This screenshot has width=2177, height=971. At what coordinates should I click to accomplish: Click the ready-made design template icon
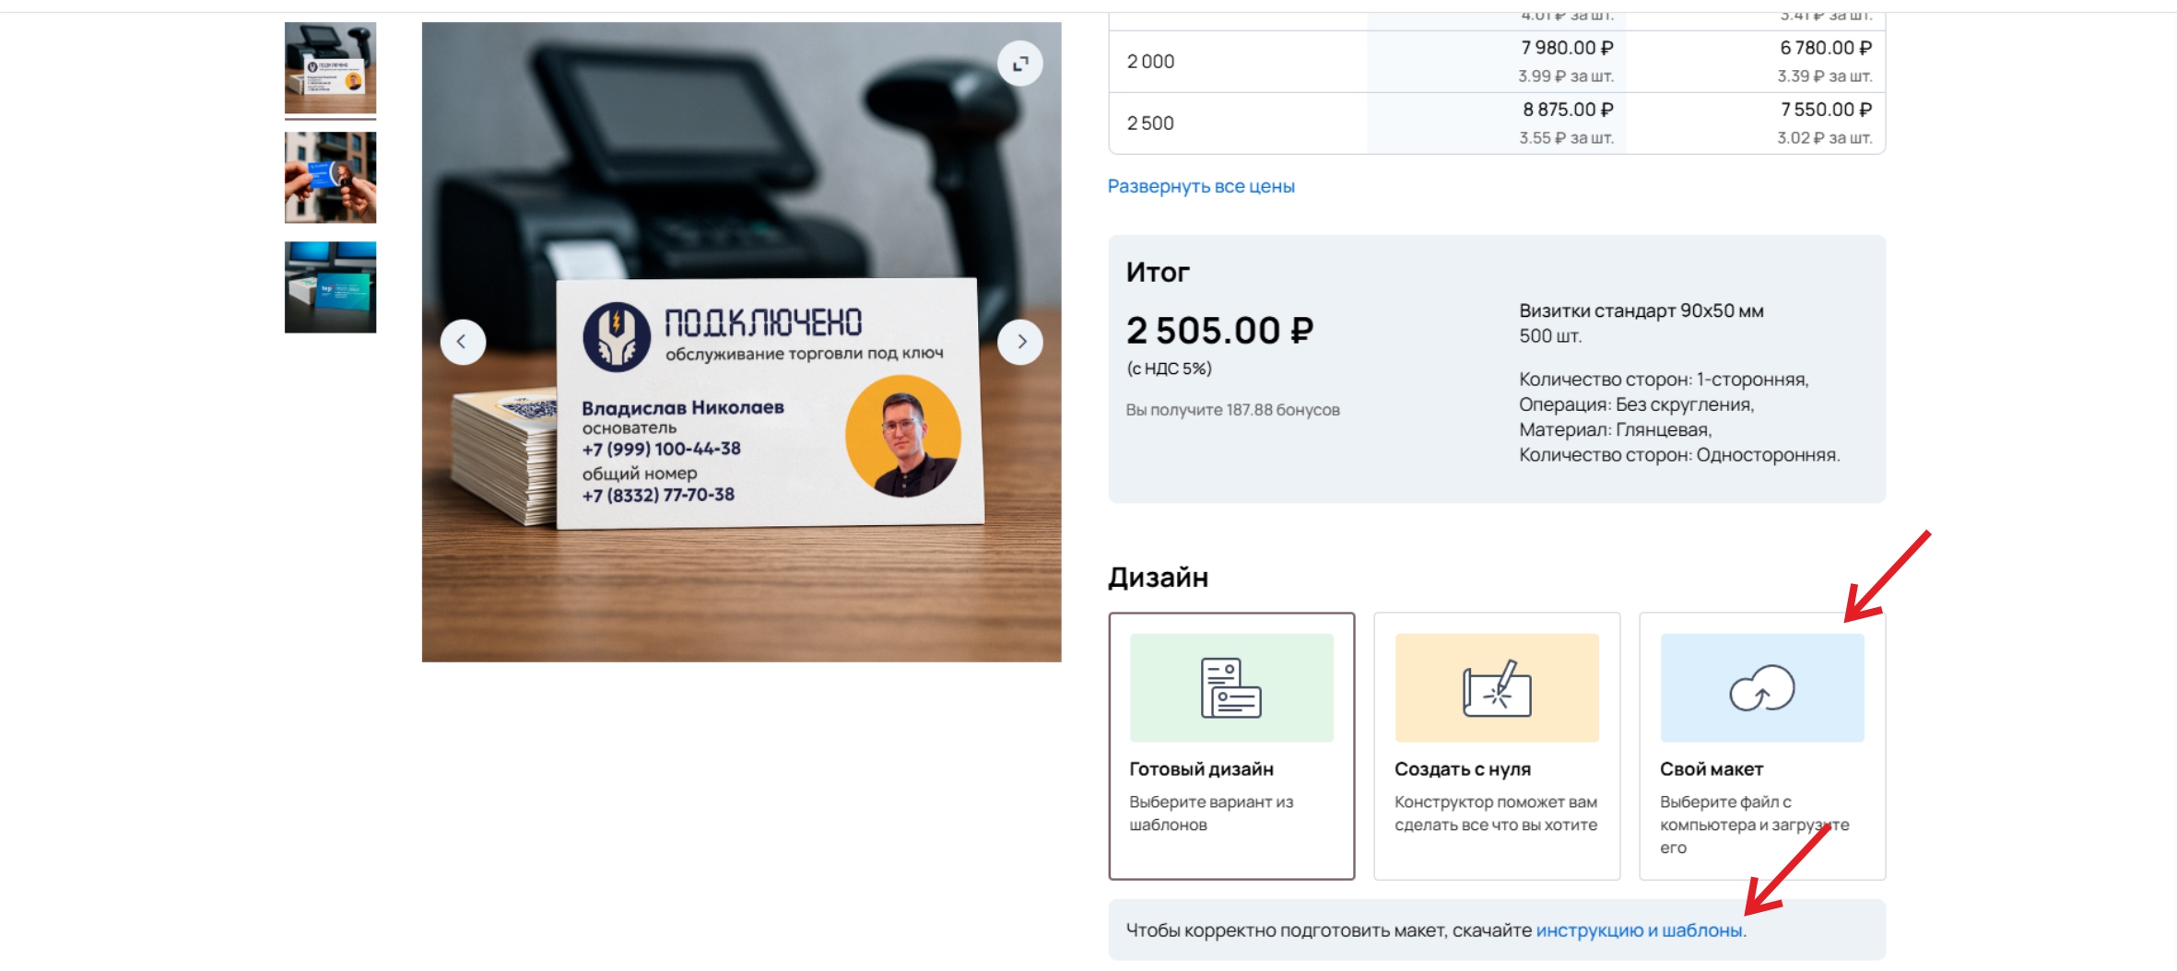pos(1231,687)
